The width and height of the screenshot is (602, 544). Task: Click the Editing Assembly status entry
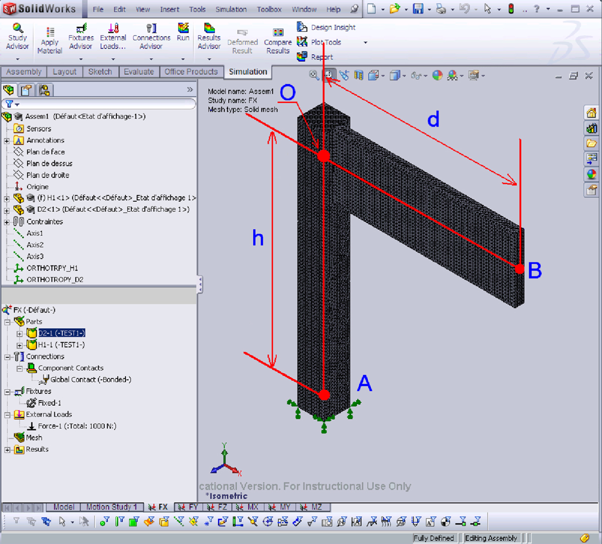(x=491, y=538)
